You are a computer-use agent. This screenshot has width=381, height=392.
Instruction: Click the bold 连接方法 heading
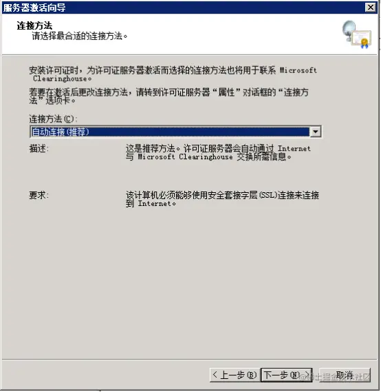tap(34, 25)
